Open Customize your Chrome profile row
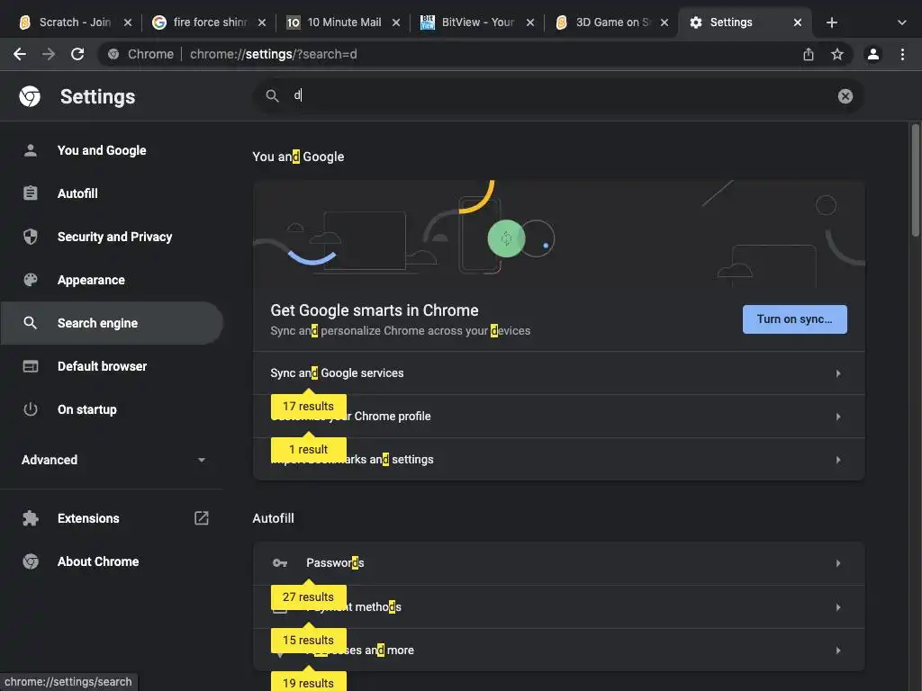The width and height of the screenshot is (922, 691). click(558, 417)
